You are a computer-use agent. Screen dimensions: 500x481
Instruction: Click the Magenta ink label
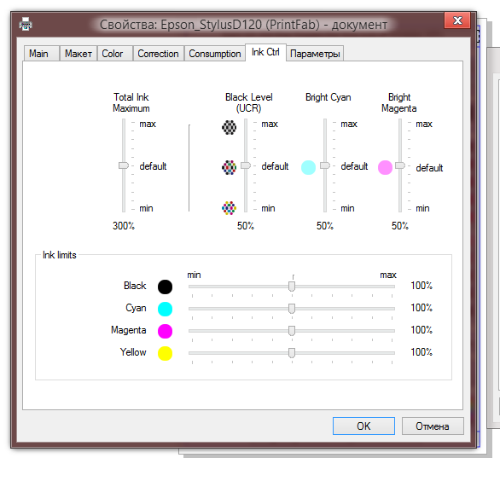click(x=129, y=330)
